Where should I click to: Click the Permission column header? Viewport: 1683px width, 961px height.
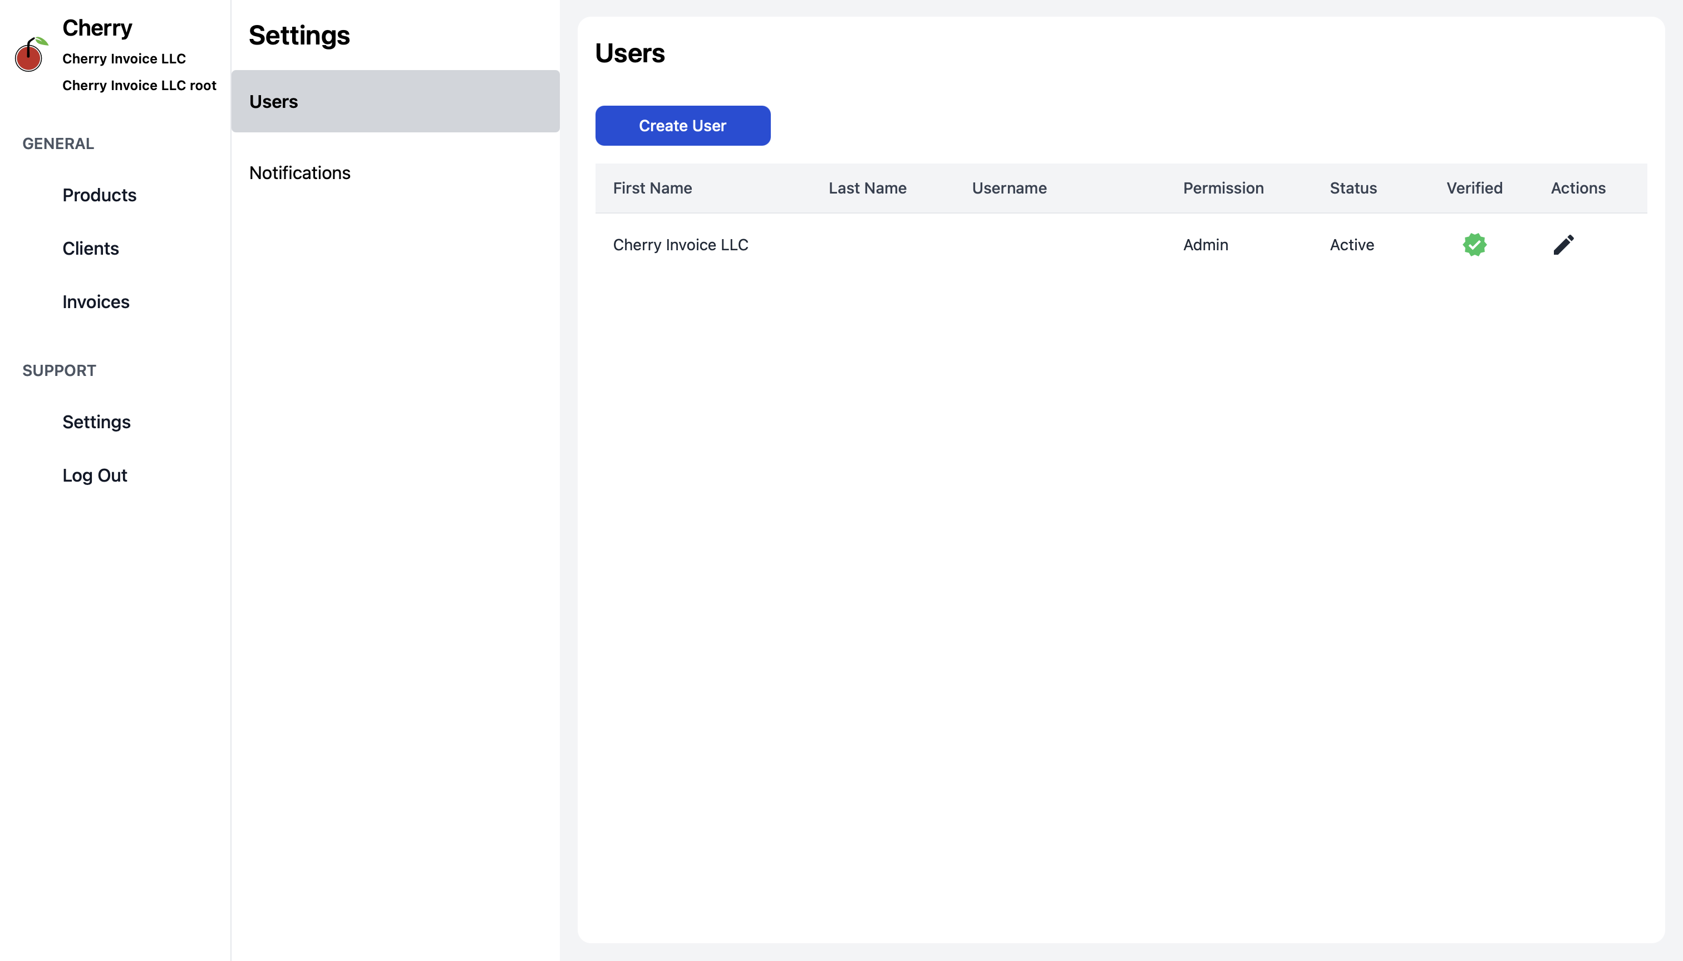coord(1223,188)
